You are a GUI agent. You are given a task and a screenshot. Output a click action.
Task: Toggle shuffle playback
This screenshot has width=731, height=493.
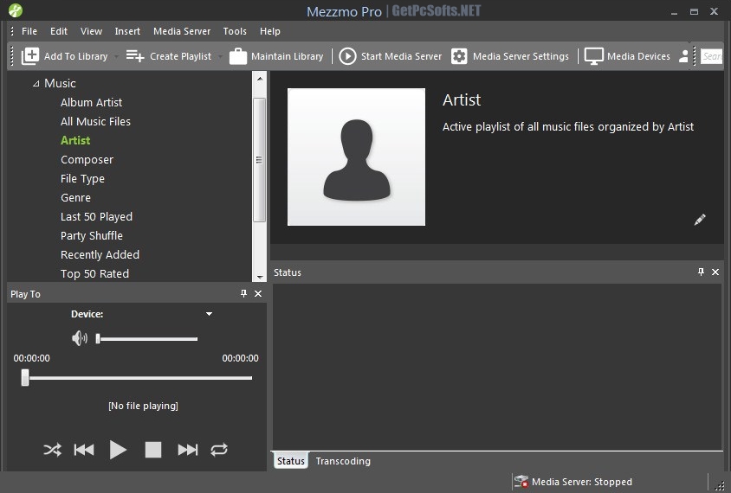coord(52,450)
